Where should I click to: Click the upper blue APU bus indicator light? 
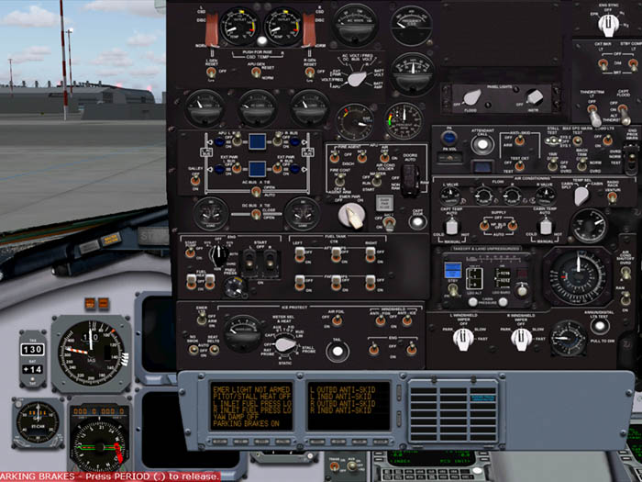[257, 141]
